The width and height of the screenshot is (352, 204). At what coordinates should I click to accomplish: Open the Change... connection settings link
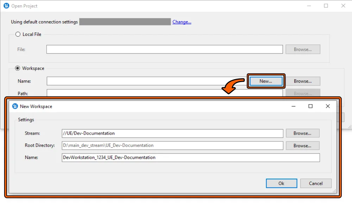[182, 22]
